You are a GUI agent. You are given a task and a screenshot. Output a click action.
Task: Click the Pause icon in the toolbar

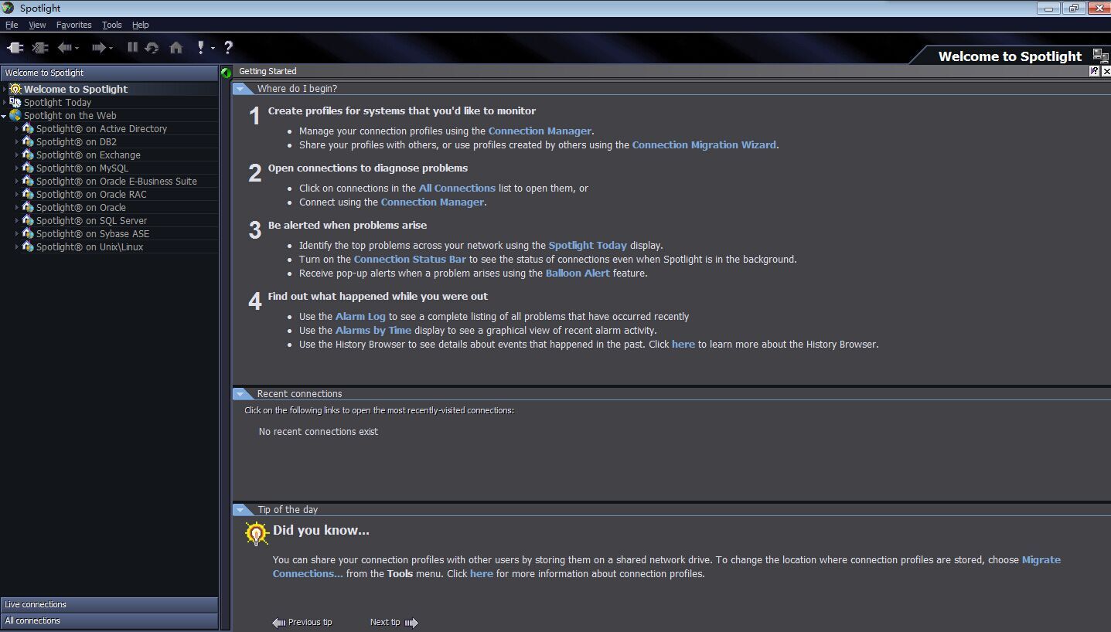(x=132, y=48)
